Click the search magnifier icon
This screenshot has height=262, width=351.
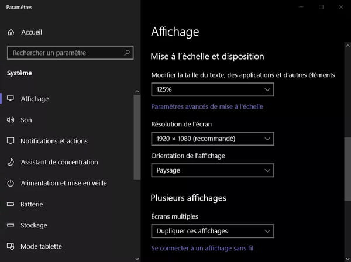[127, 53]
